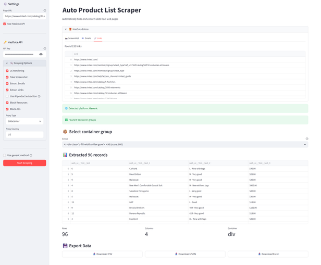Image resolution: width=321 pixels, height=265 pixels.
Task: Click Download Excel button
Action: [x=268, y=254]
